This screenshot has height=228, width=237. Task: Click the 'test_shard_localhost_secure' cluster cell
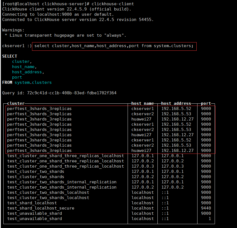pyautogui.click(x=41, y=208)
